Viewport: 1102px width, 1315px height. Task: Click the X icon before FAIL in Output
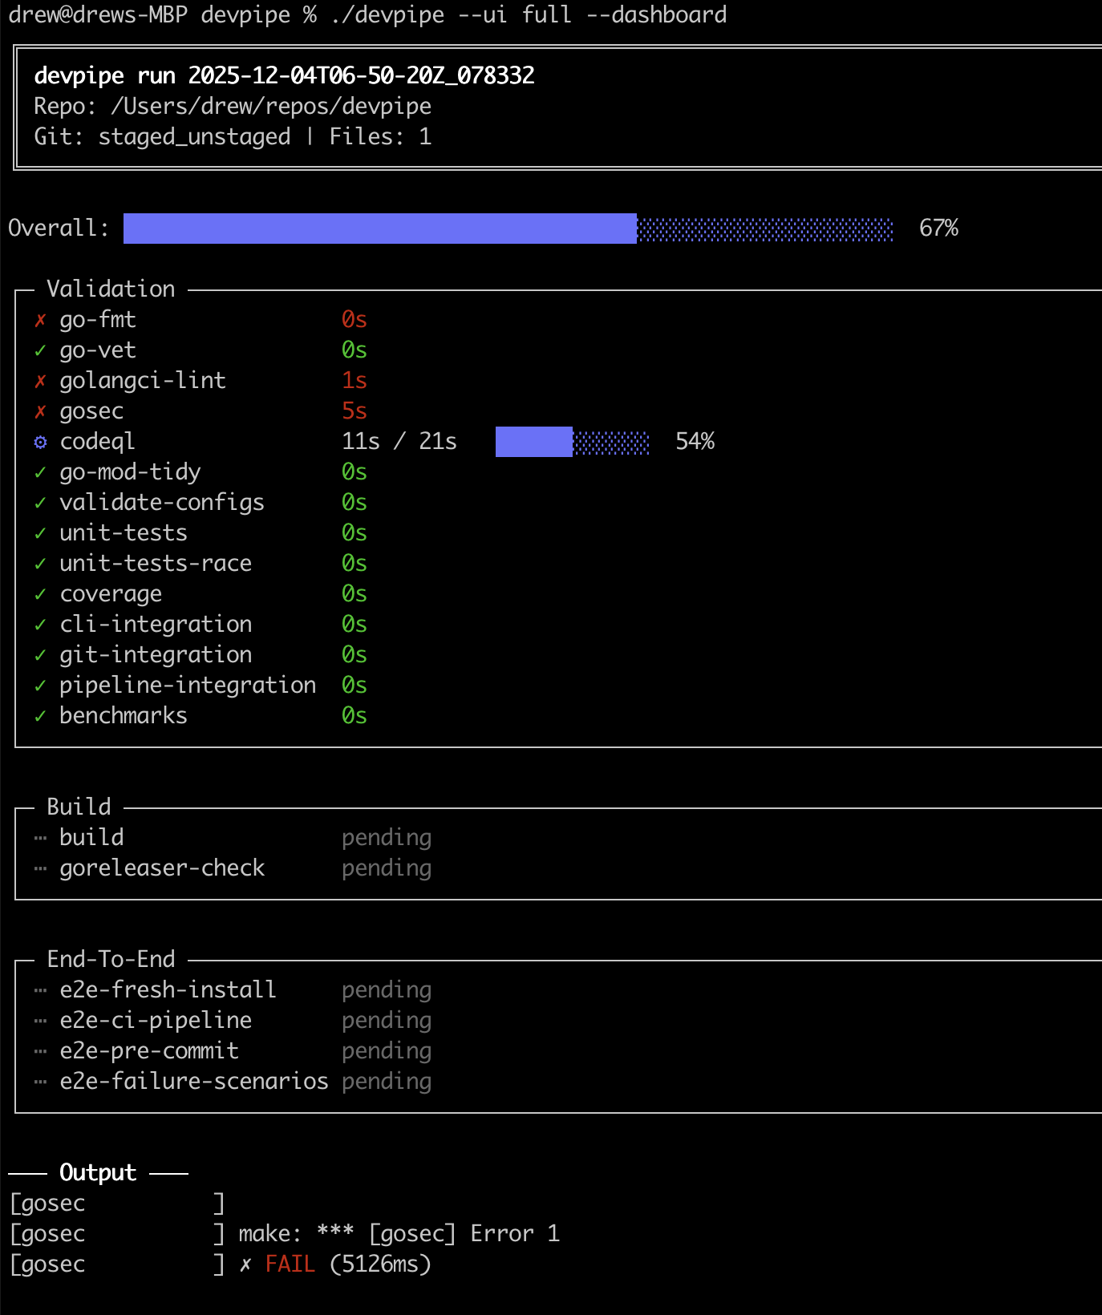click(x=245, y=1264)
